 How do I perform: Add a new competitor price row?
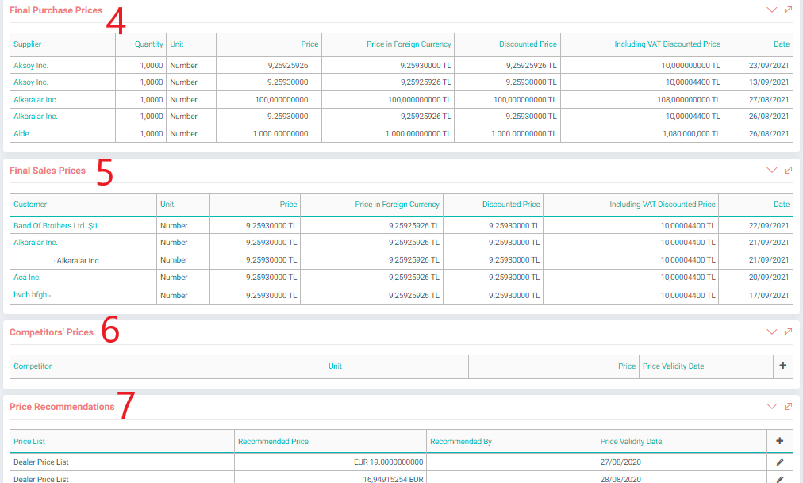click(782, 366)
